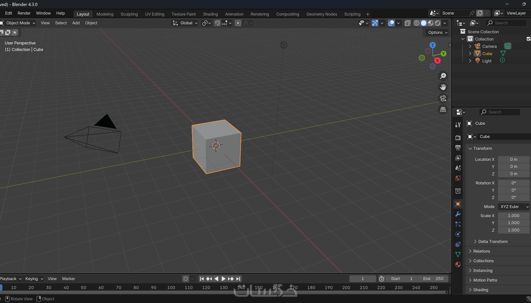Jump to timeline start frame
531x303 pixels.
coord(202,279)
